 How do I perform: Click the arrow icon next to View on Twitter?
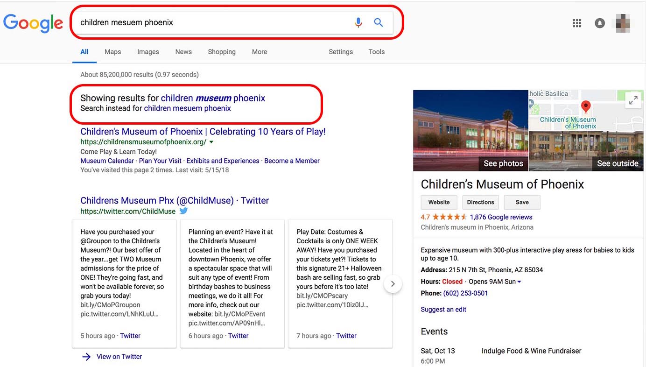(86, 357)
